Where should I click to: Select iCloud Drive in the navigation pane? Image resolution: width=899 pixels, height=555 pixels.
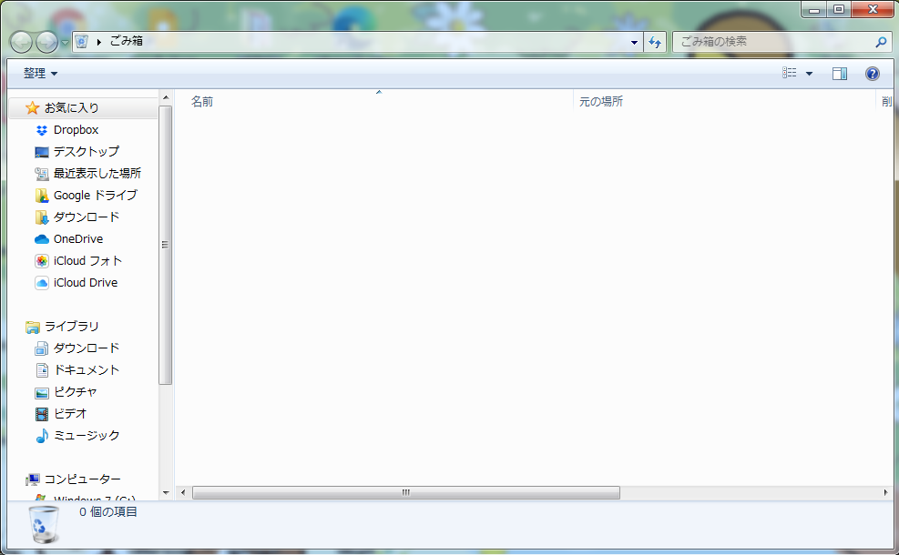click(x=81, y=282)
